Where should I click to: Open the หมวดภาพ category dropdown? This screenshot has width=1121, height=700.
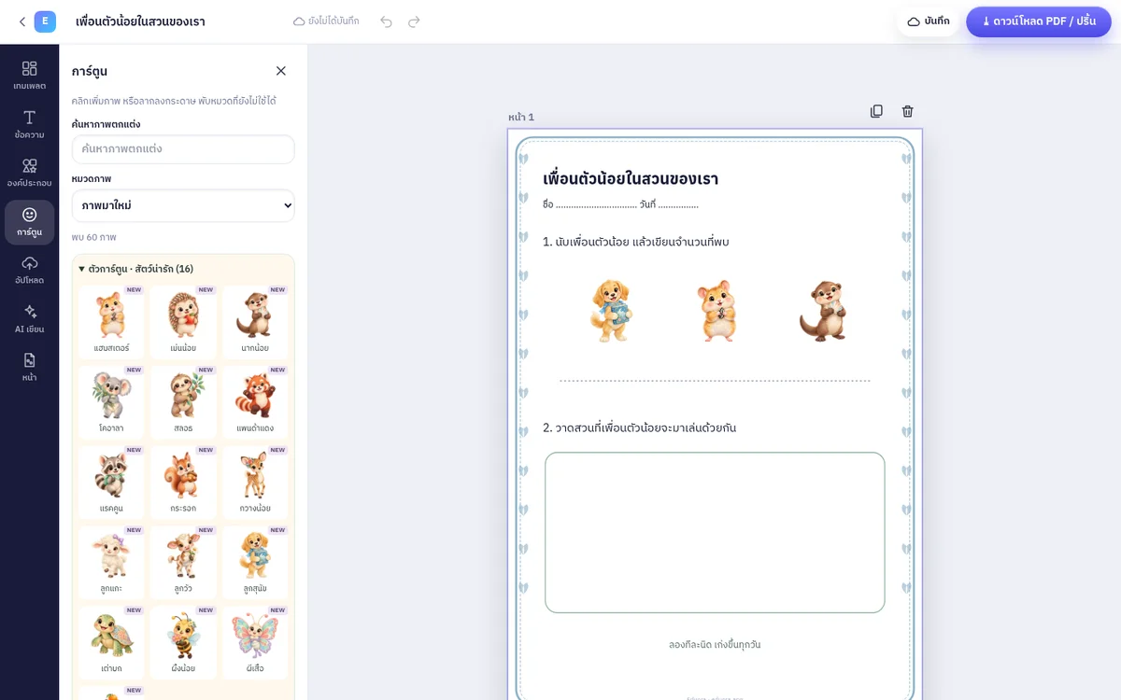[183, 205]
